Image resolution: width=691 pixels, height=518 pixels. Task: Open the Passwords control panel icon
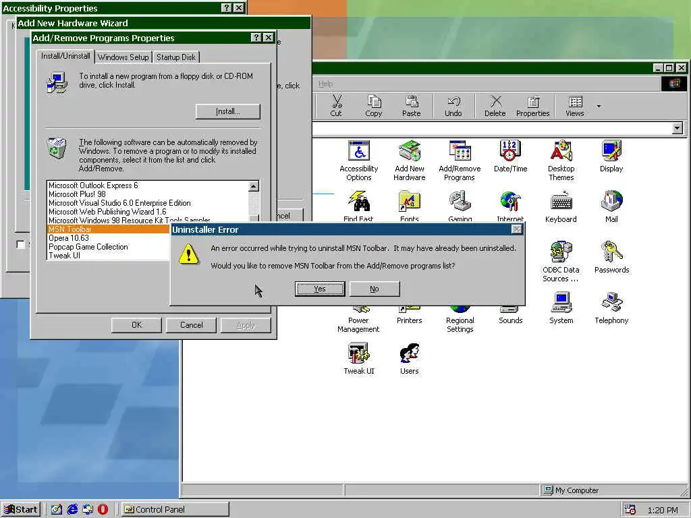click(611, 258)
